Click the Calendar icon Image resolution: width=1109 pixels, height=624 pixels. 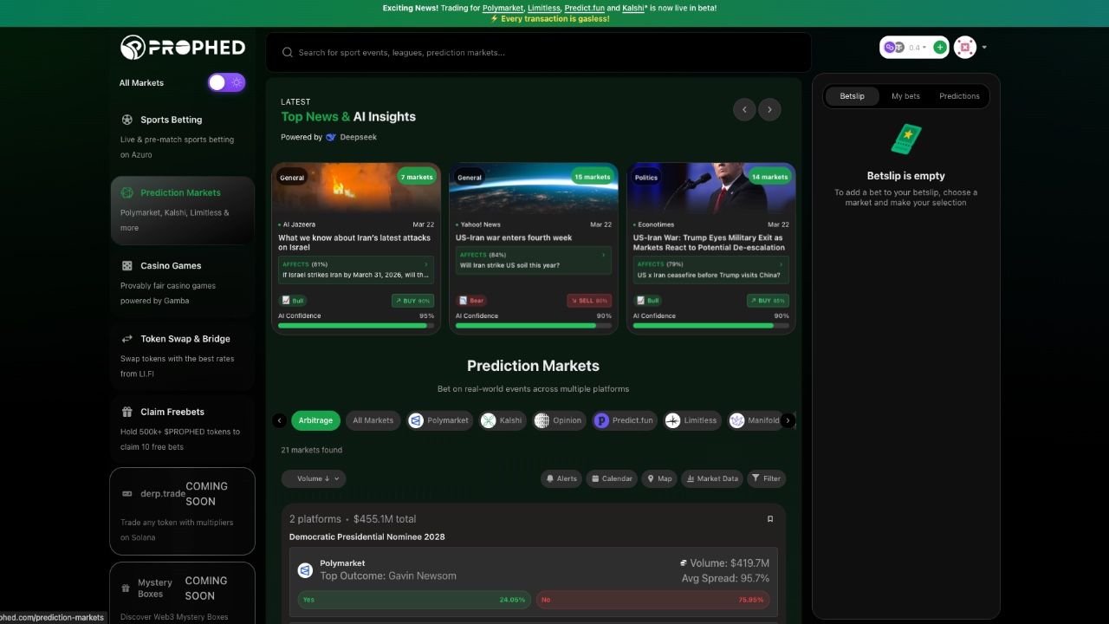click(595, 478)
